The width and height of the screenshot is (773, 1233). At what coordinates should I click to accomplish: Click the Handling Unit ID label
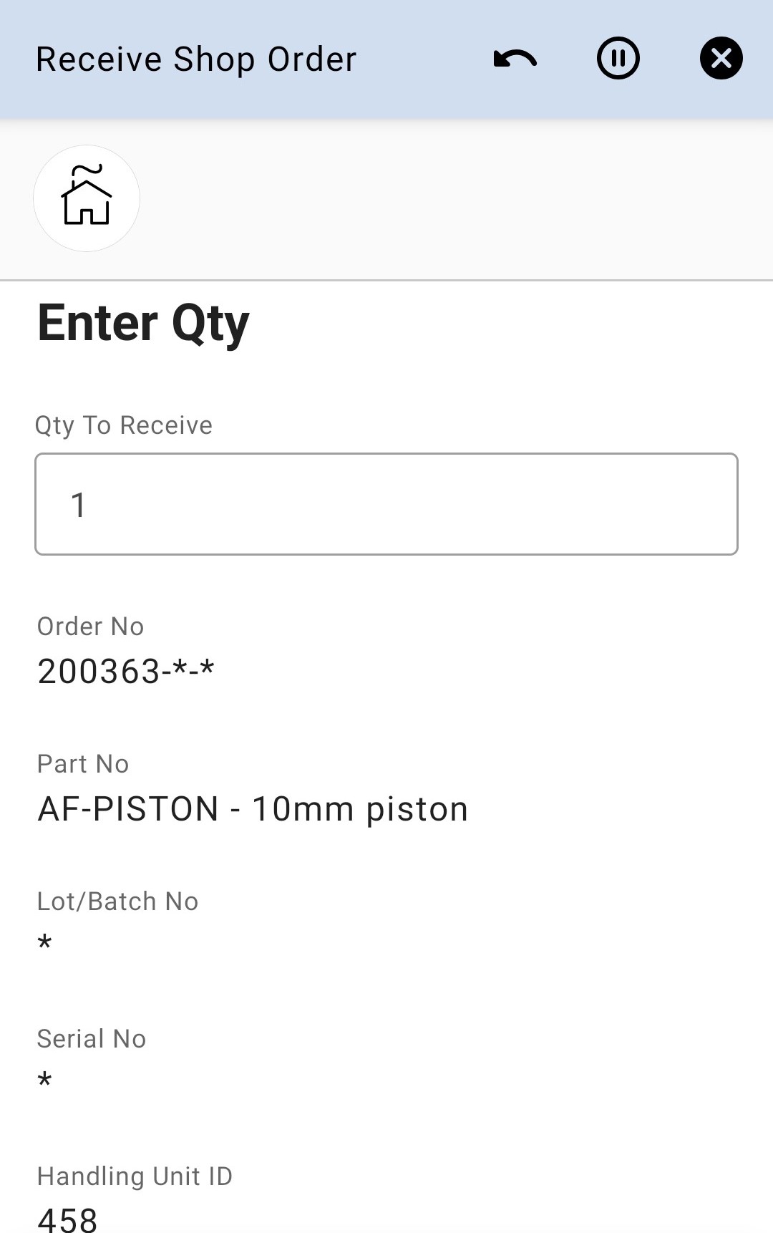click(135, 1176)
